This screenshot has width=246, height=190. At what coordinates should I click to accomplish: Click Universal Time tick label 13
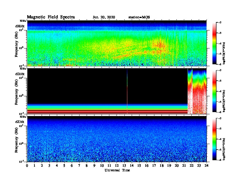124,165
